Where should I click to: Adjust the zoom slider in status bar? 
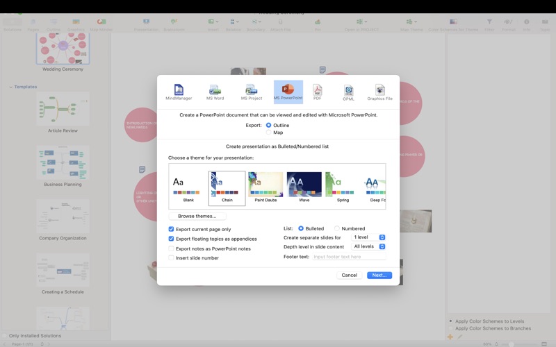[512, 344]
